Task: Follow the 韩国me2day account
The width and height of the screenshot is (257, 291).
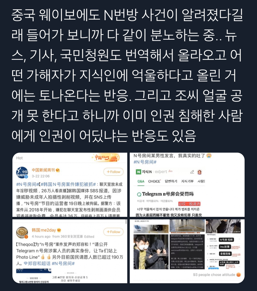Action: [113, 232]
